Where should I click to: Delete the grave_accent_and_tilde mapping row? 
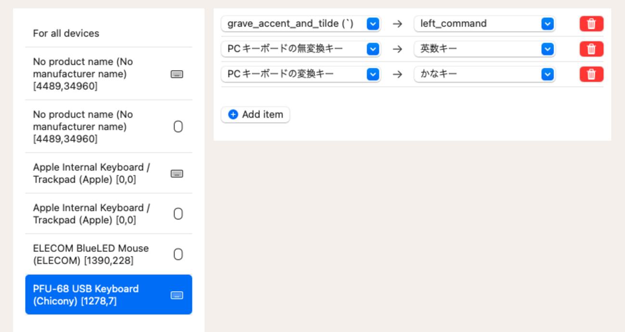click(591, 24)
